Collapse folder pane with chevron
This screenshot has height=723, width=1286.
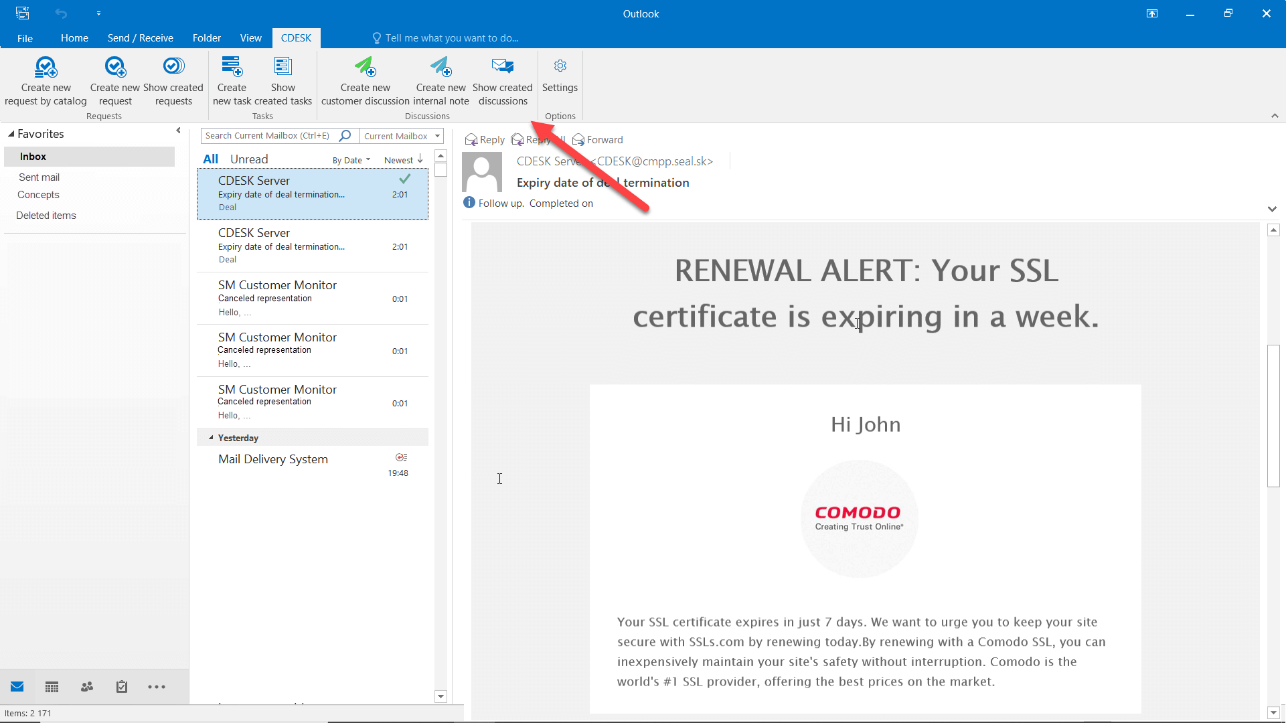(178, 131)
